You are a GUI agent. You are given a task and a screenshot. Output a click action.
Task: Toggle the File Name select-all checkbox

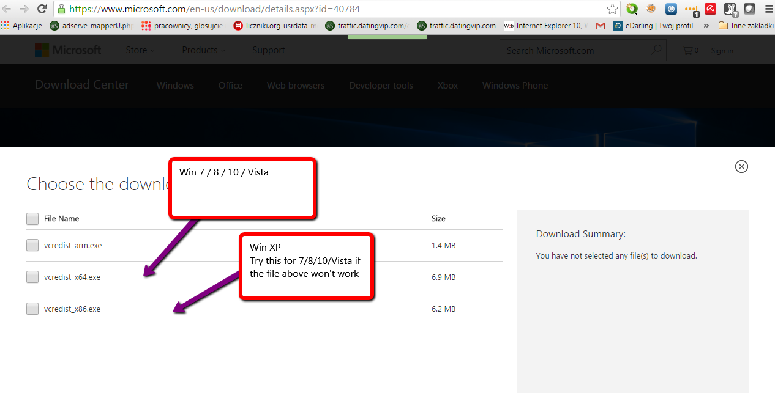(x=32, y=218)
